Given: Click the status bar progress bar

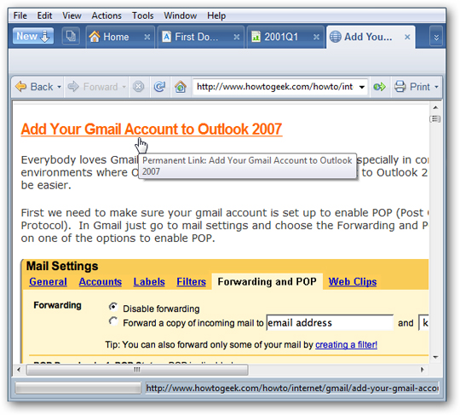Looking at the screenshot, I should pos(78,388).
